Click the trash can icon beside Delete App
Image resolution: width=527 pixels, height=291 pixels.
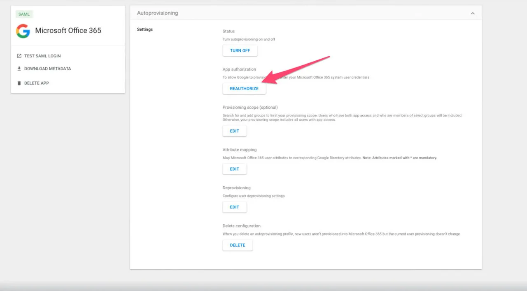click(19, 83)
